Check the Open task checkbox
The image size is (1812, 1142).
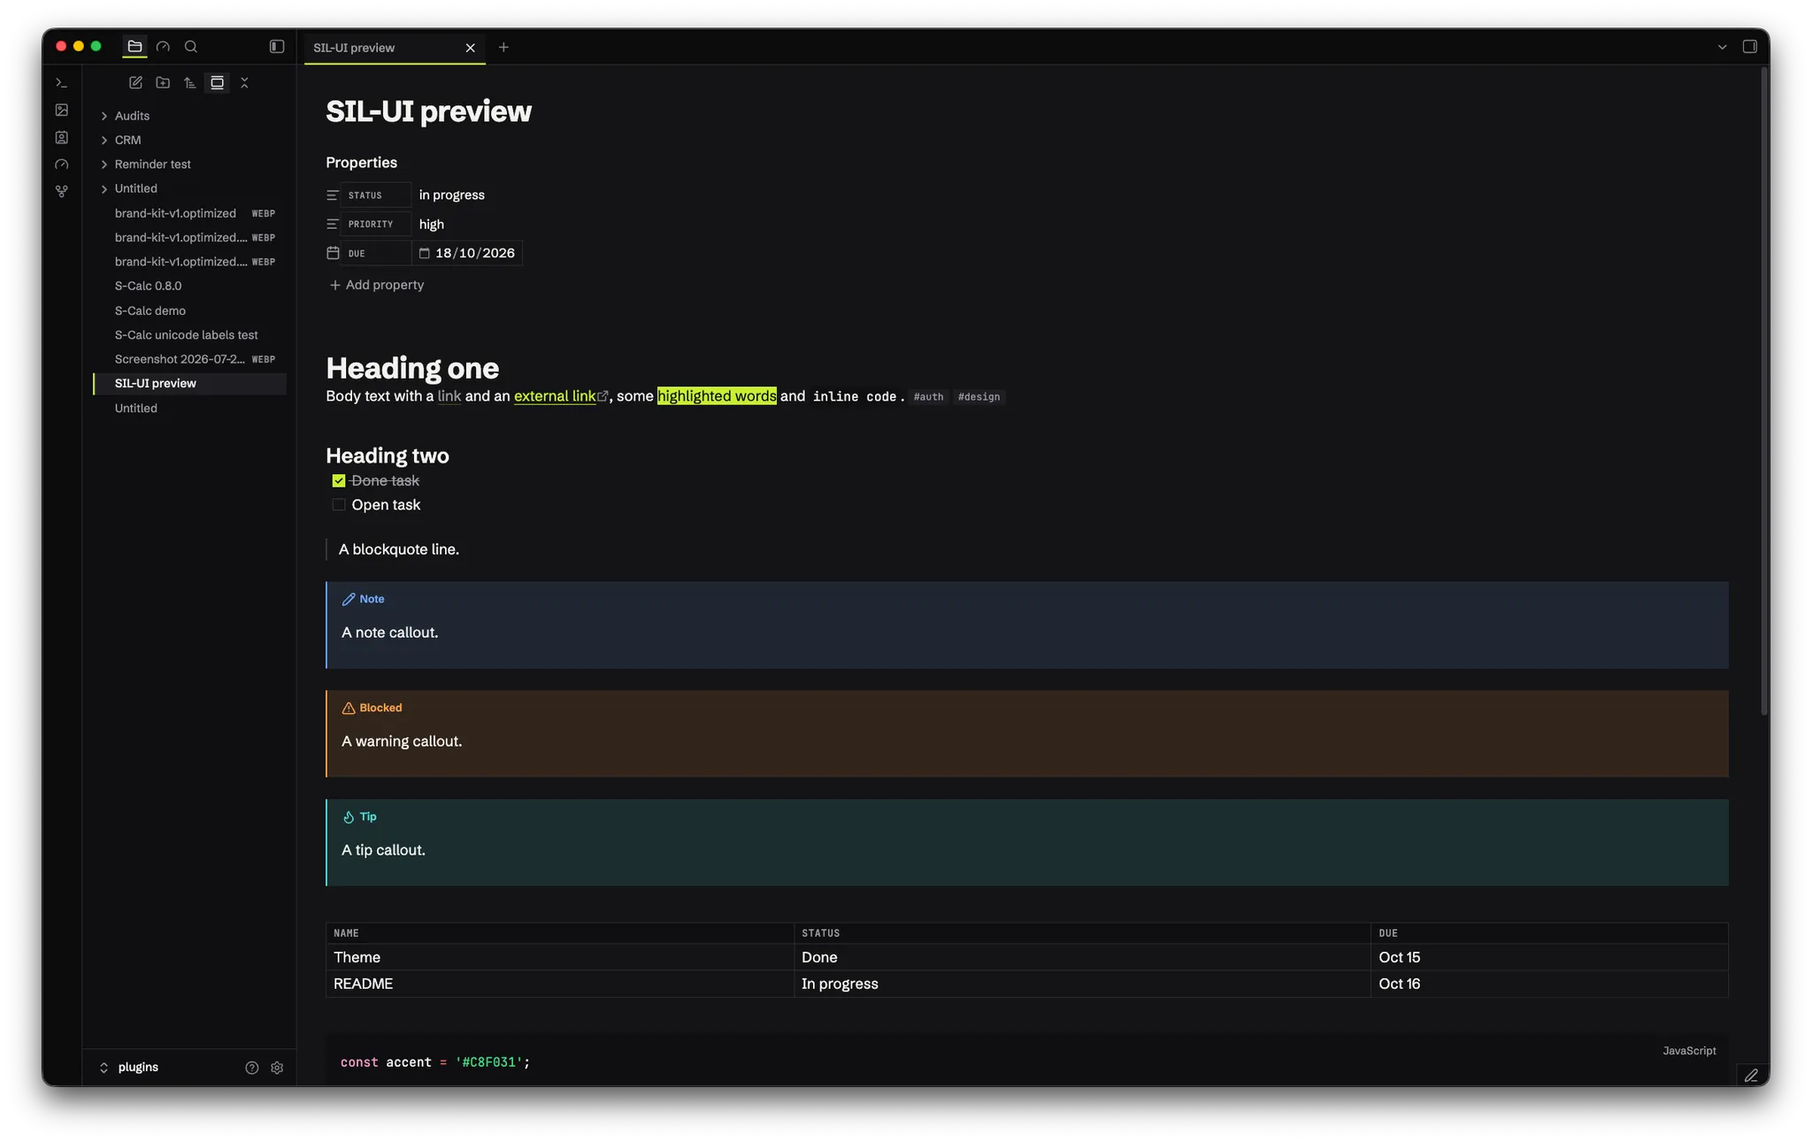coord(339,505)
